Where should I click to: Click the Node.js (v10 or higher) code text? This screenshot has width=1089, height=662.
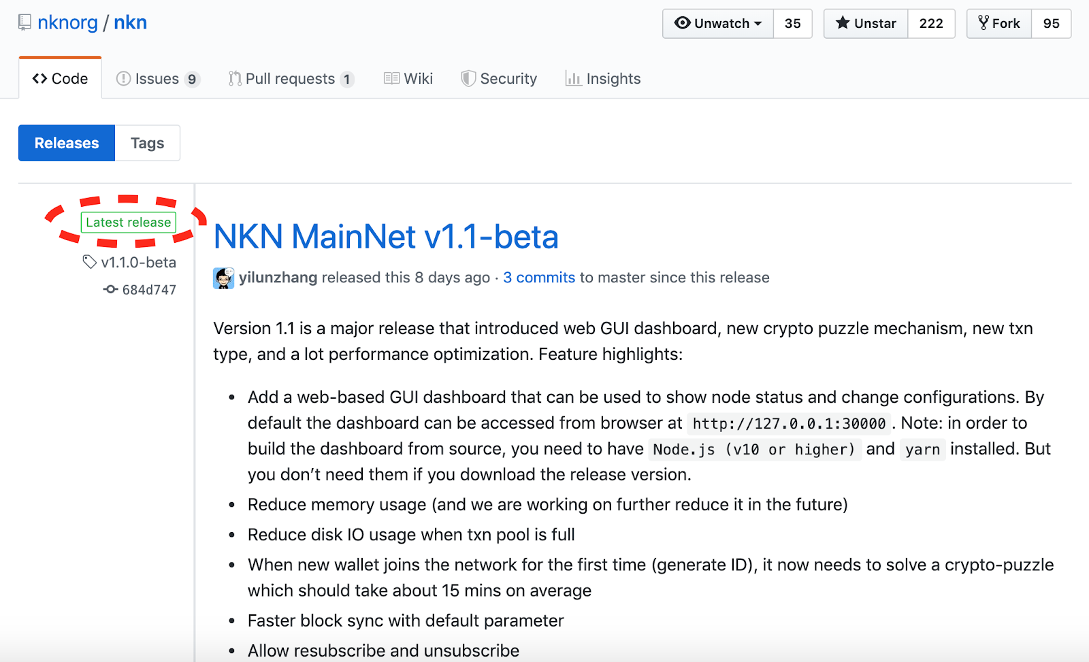[x=753, y=449]
